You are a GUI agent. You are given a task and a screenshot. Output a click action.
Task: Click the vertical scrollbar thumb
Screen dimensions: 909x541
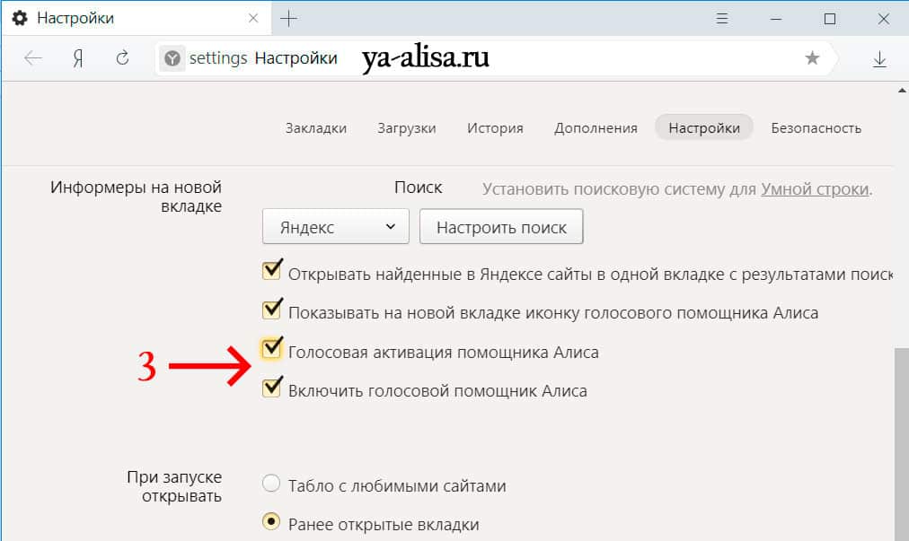[902, 444]
